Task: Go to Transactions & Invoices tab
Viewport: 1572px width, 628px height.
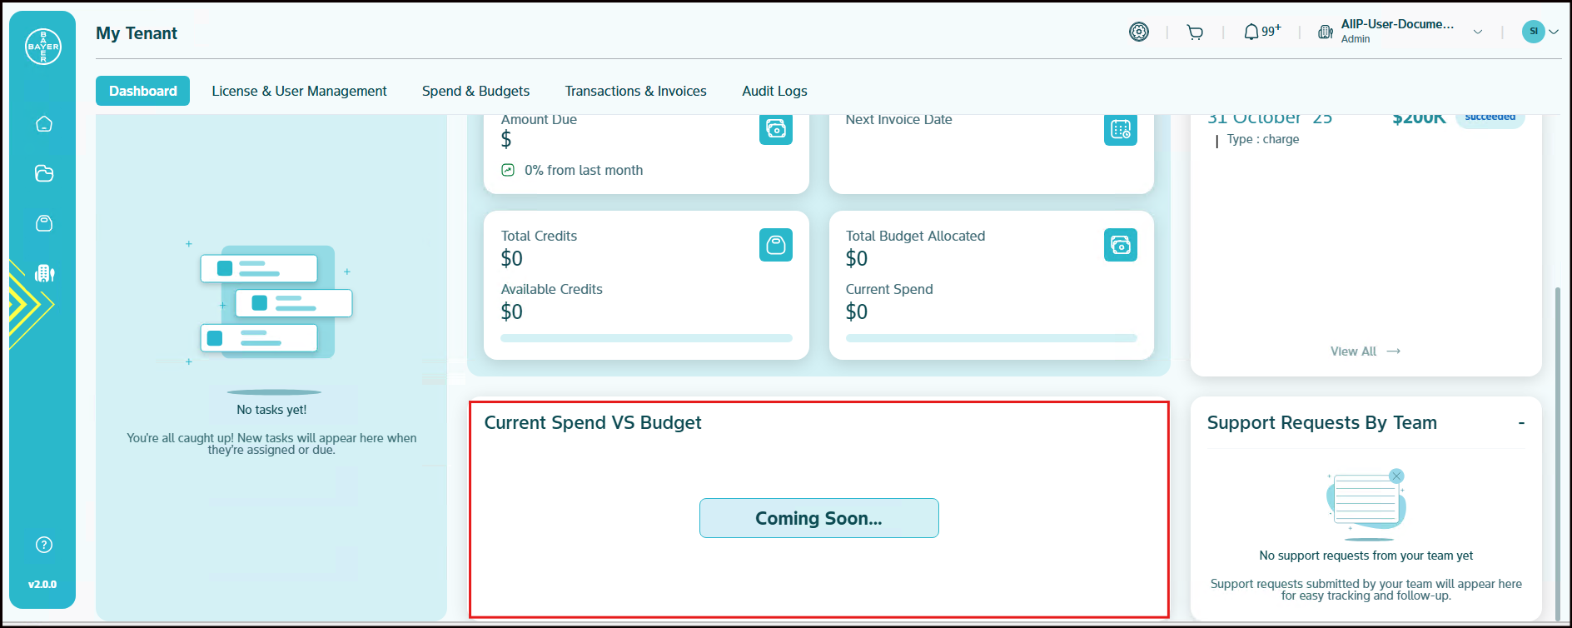Action: click(635, 91)
